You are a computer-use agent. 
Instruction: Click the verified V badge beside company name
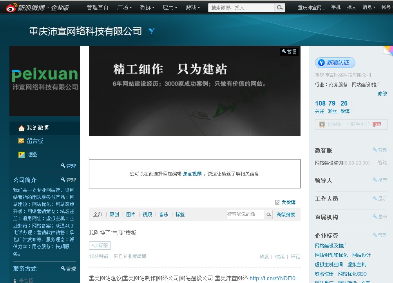(x=152, y=31)
